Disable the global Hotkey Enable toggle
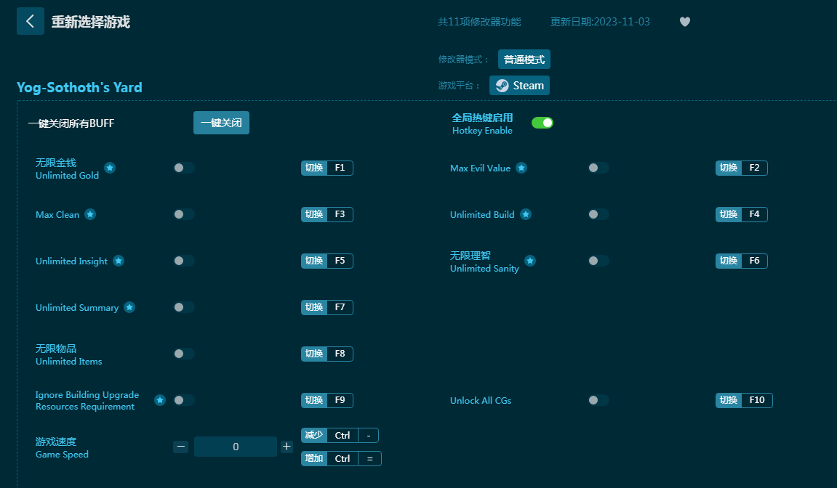Image resolution: width=837 pixels, height=488 pixels. pos(542,123)
